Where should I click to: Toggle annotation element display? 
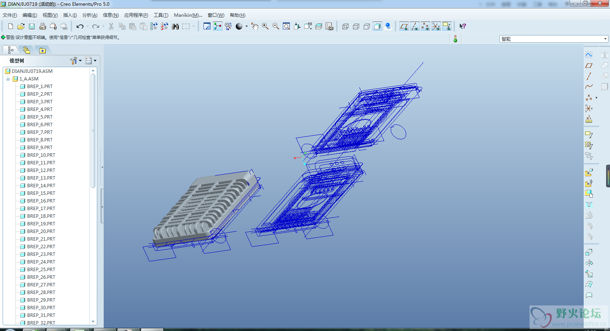tap(447, 26)
